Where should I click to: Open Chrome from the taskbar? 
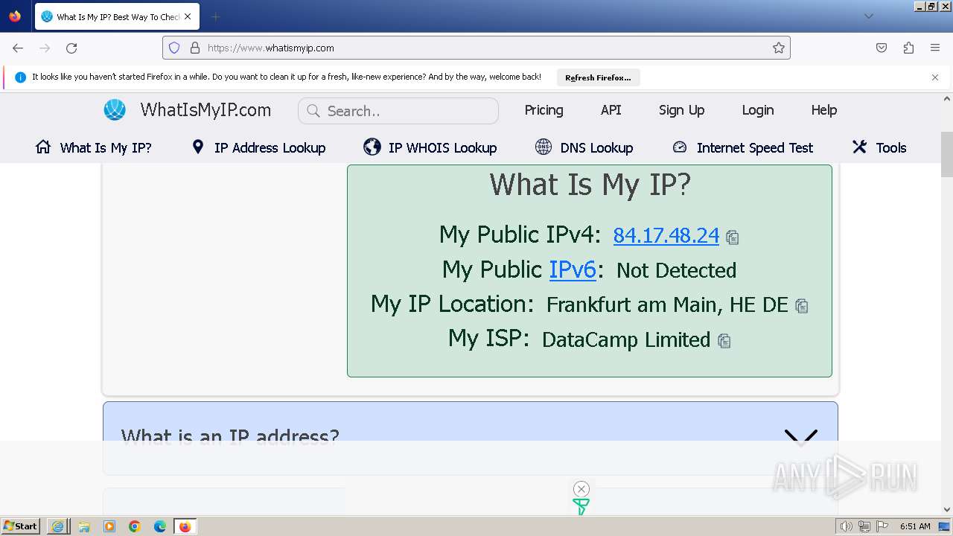(x=135, y=526)
